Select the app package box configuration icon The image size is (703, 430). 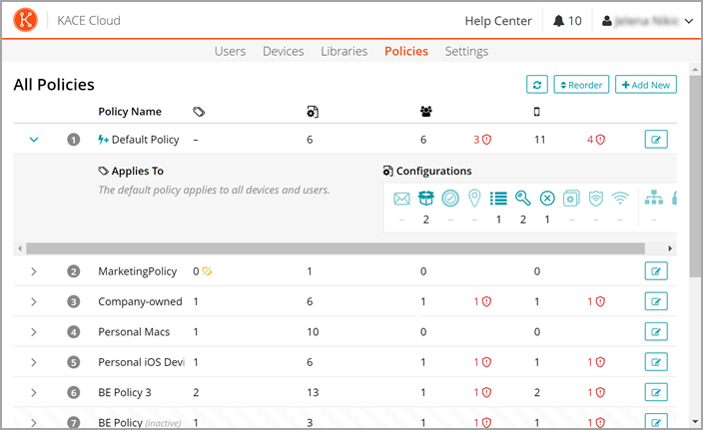pyautogui.click(x=426, y=198)
